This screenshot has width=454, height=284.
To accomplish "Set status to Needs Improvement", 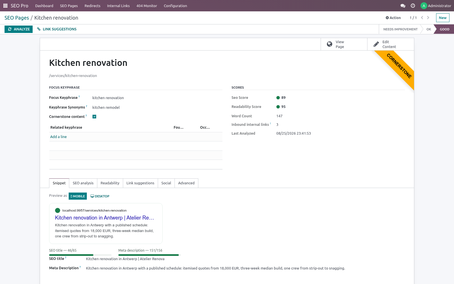I will pyautogui.click(x=400, y=29).
